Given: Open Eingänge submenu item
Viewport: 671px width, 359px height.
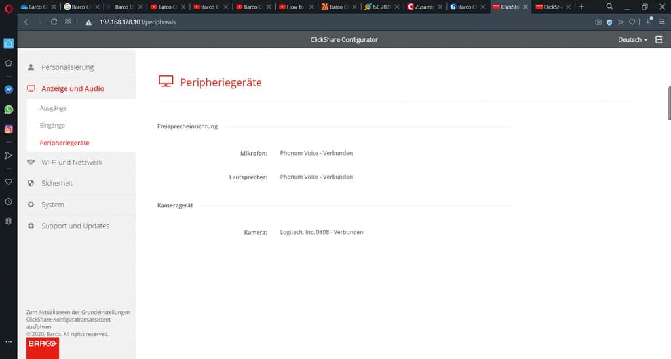Looking at the screenshot, I should 52,126.
